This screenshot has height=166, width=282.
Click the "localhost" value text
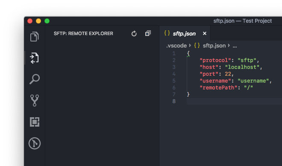(242, 67)
